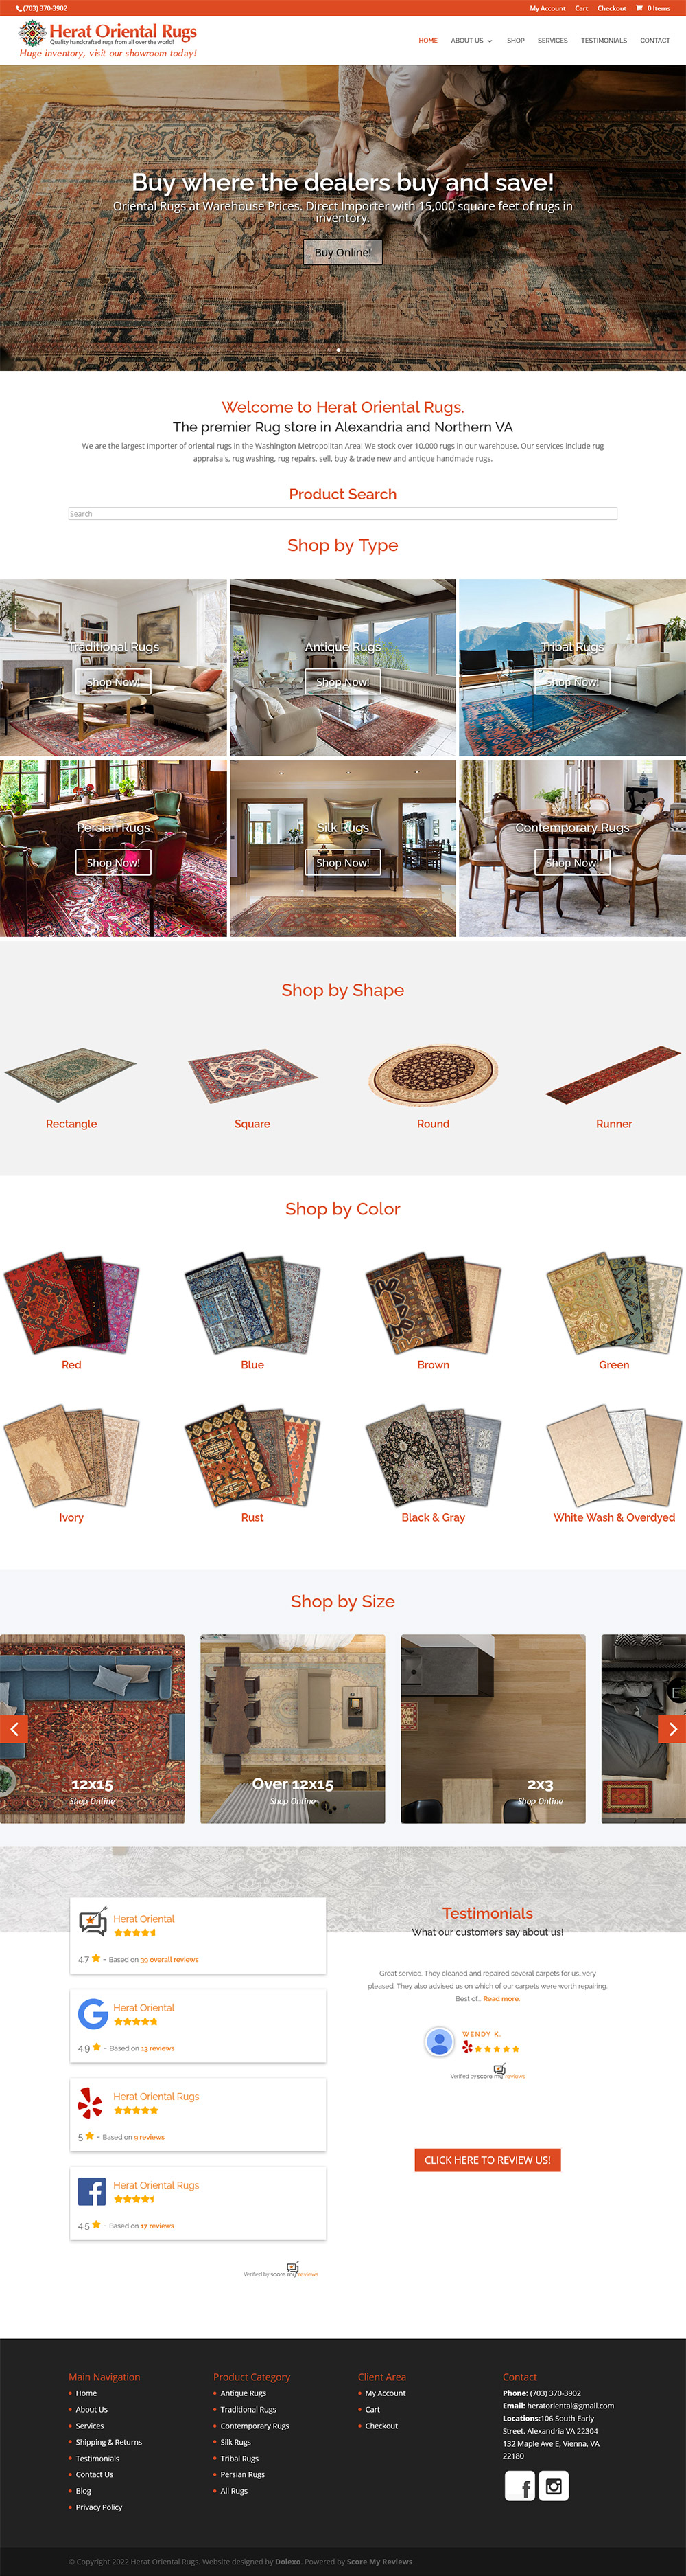The width and height of the screenshot is (686, 2576).
Task: Click the Herat Oriental Rugs logo
Action: (x=108, y=40)
